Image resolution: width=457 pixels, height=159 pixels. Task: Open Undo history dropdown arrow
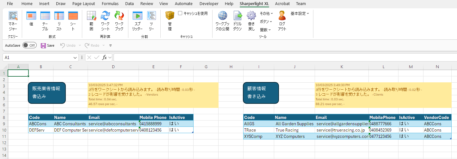pyautogui.click(x=80, y=45)
